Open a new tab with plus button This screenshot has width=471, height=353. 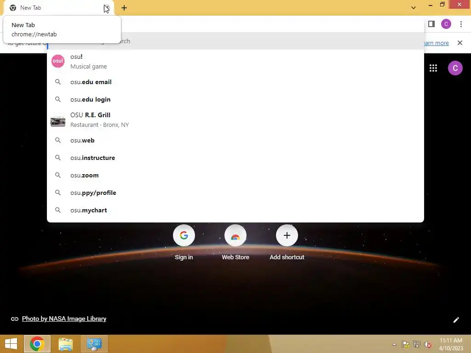click(124, 8)
